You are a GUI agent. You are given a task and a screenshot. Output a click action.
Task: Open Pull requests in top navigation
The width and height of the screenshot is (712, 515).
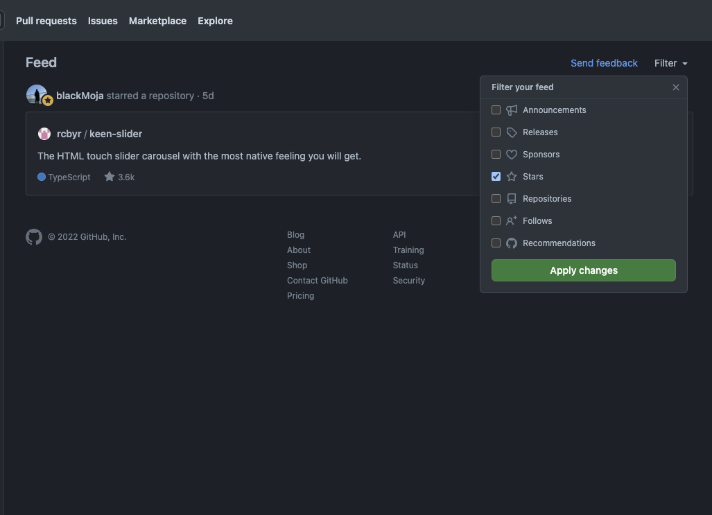tap(46, 21)
